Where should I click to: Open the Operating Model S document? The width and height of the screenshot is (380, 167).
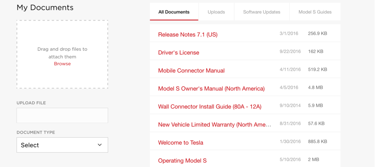(x=182, y=161)
